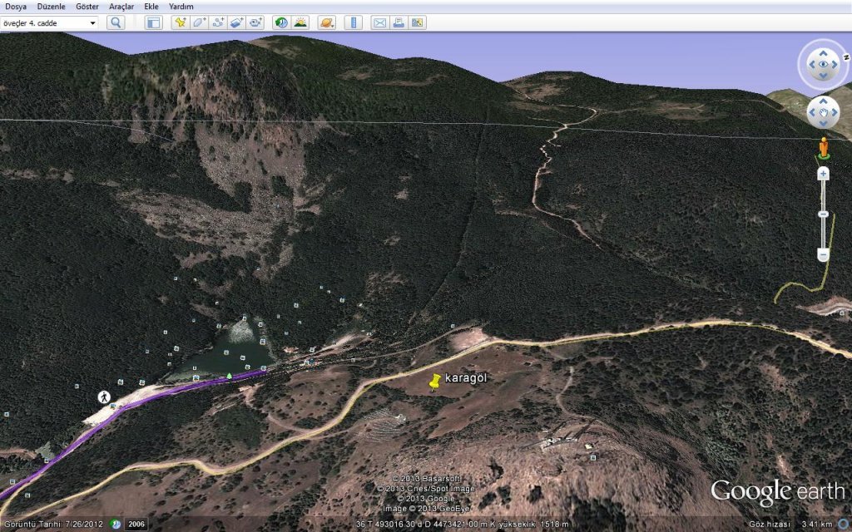Expand the search history combo box
852x532 pixels.
[92, 22]
